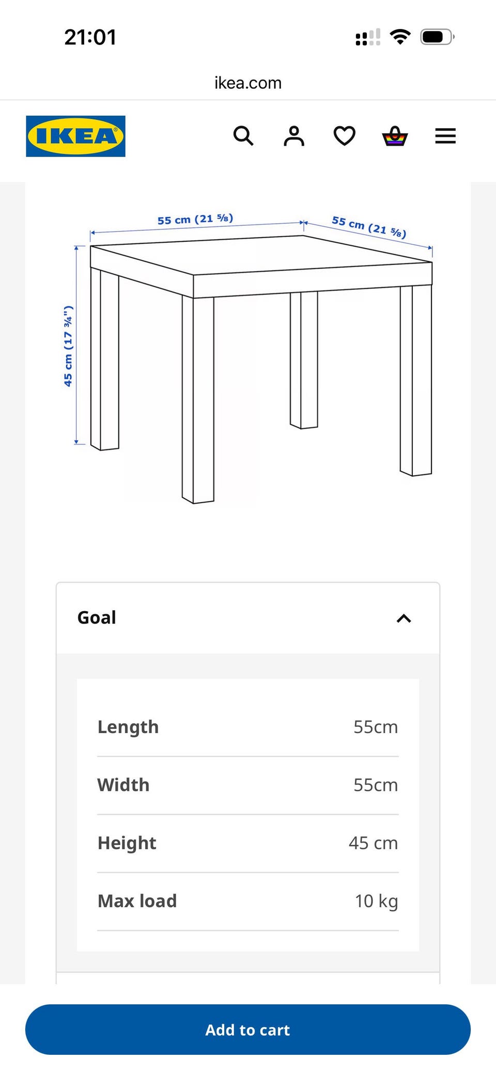This screenshot has height=1075, width=496.
Task: Select the Width 55cm row
Action: coord(248,785)
